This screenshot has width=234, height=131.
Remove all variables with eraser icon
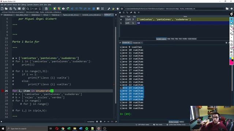[131, 13]
